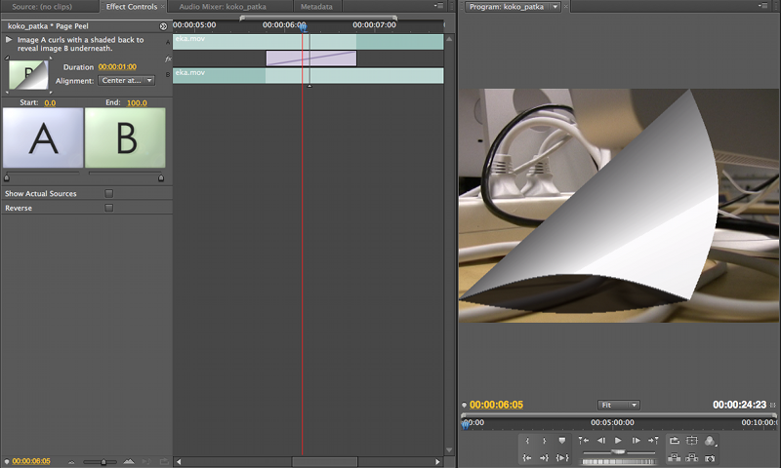Go to previous edit point
Screen dimensions: 781x468
pyautogui.click(x=583, y=441)
